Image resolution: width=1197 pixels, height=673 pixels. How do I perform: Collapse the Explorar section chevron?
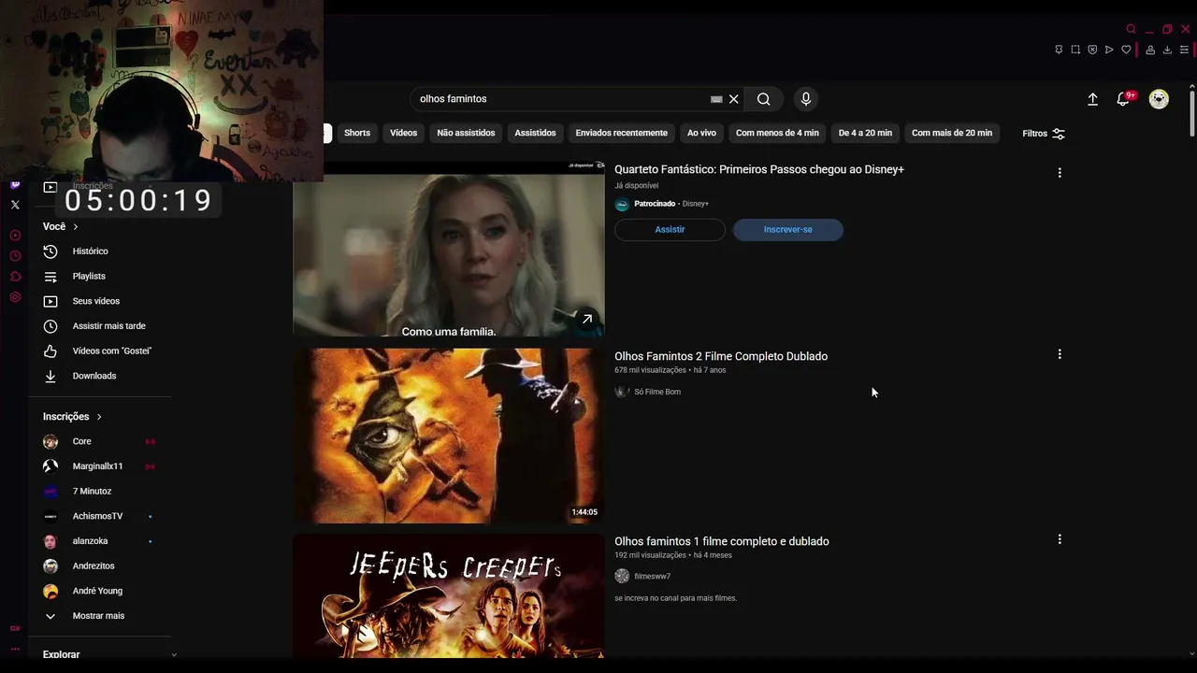pos(174,655)
